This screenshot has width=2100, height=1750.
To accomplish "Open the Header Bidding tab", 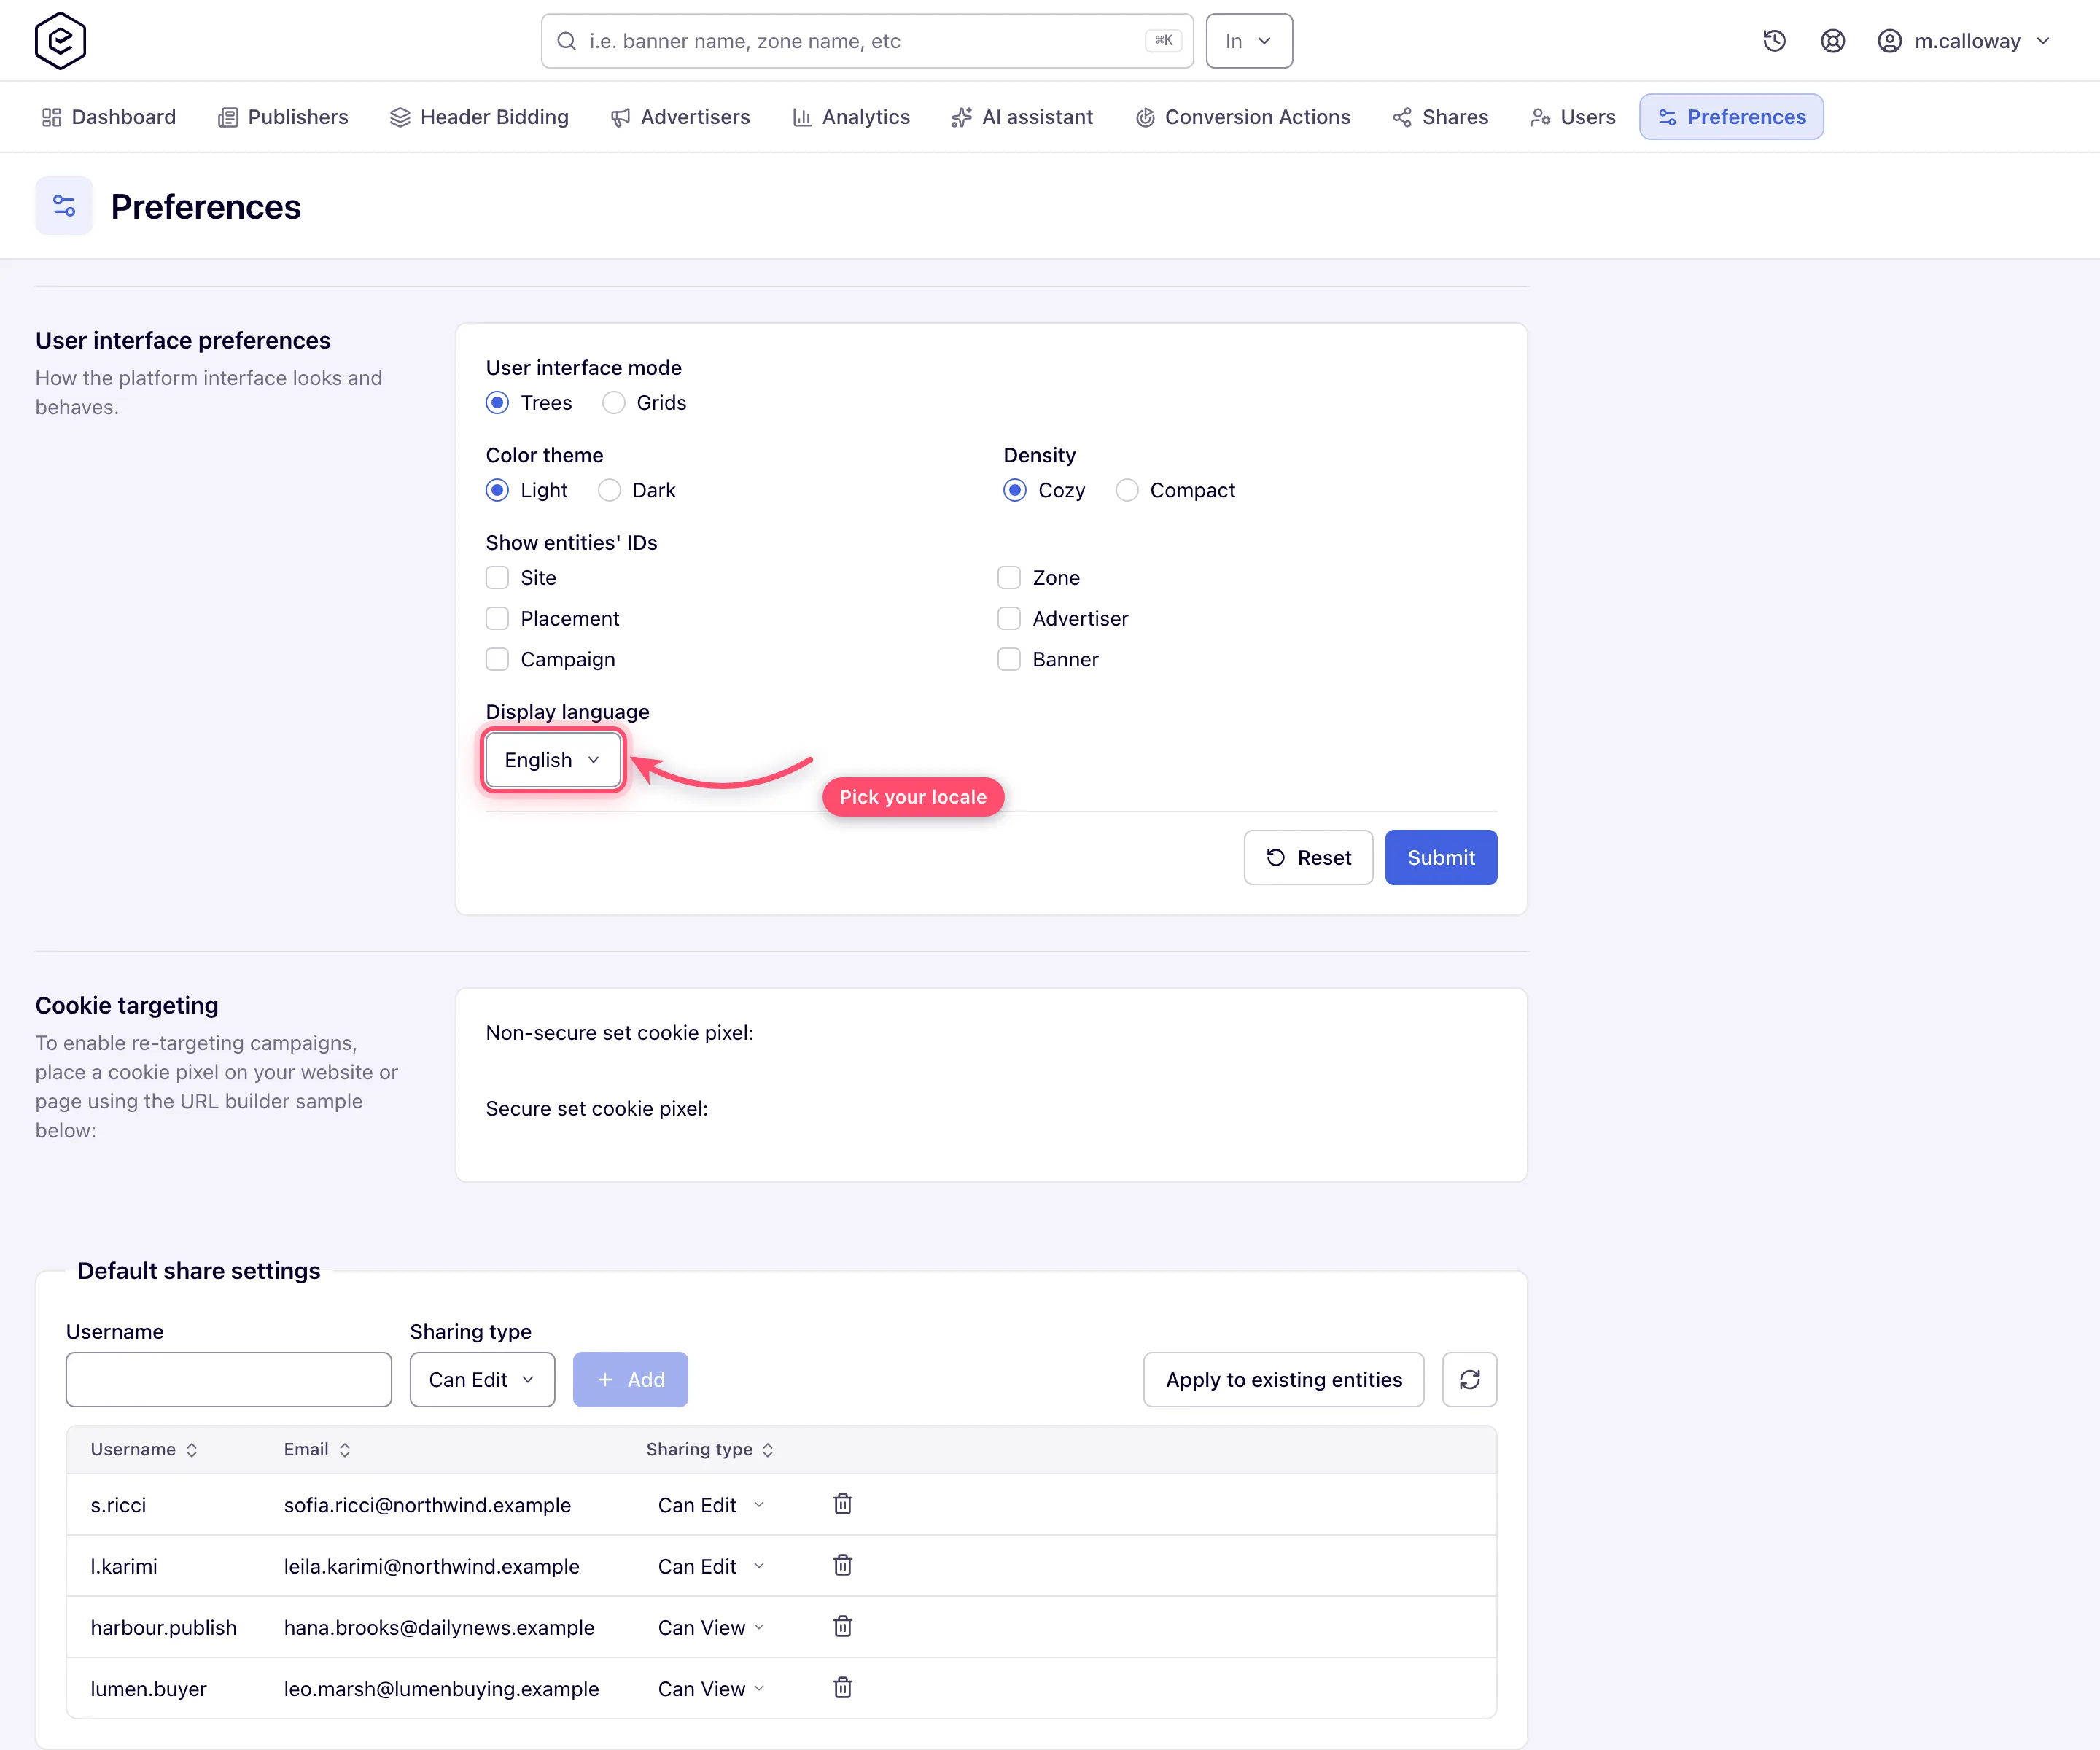I will (x=479, y=117).
